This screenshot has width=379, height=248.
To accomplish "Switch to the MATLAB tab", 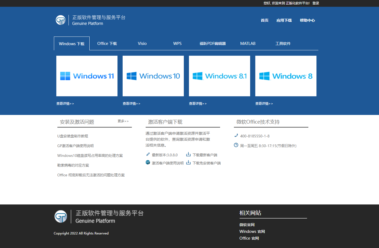I will coord(248,44).
